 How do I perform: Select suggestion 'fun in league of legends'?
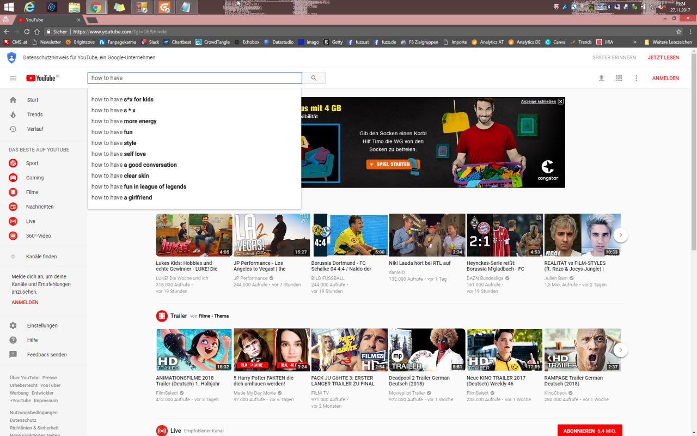[x=194, y=186]
